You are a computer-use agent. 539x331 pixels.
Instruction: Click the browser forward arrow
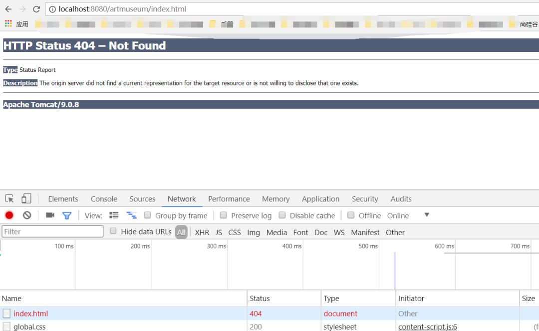pyautogui.click(x=22, y=9)
